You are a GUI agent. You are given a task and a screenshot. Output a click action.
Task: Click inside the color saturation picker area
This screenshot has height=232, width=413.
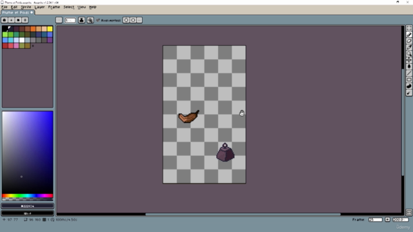(28, 152)
